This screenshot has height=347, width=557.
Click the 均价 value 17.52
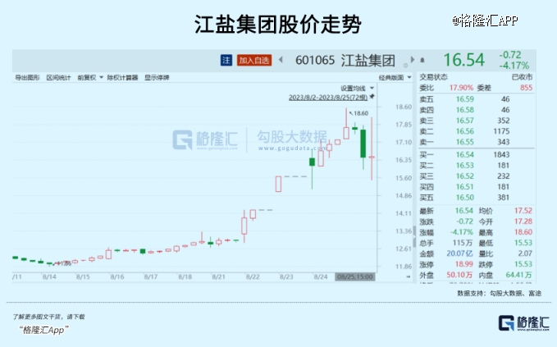click(x=523, y=211)
